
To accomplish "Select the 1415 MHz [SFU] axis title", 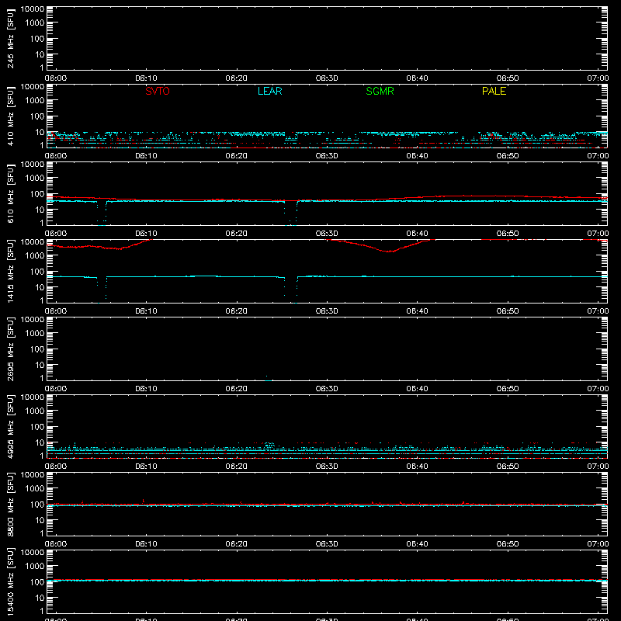I will pyautogui.click(x=10, y=271).
